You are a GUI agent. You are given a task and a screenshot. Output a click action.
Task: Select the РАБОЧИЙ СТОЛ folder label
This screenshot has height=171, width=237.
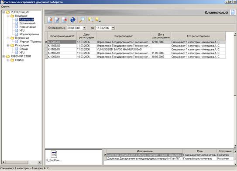point(21,56)
